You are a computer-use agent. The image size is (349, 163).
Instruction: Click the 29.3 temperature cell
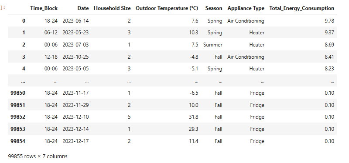pyautogui.click(x=194, y=129)
